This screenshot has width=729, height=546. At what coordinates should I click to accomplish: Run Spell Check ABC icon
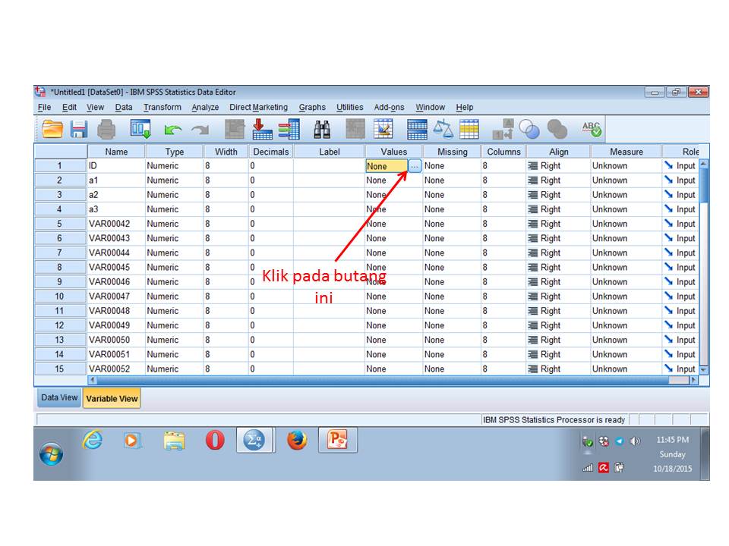click(x=592, y=129)
